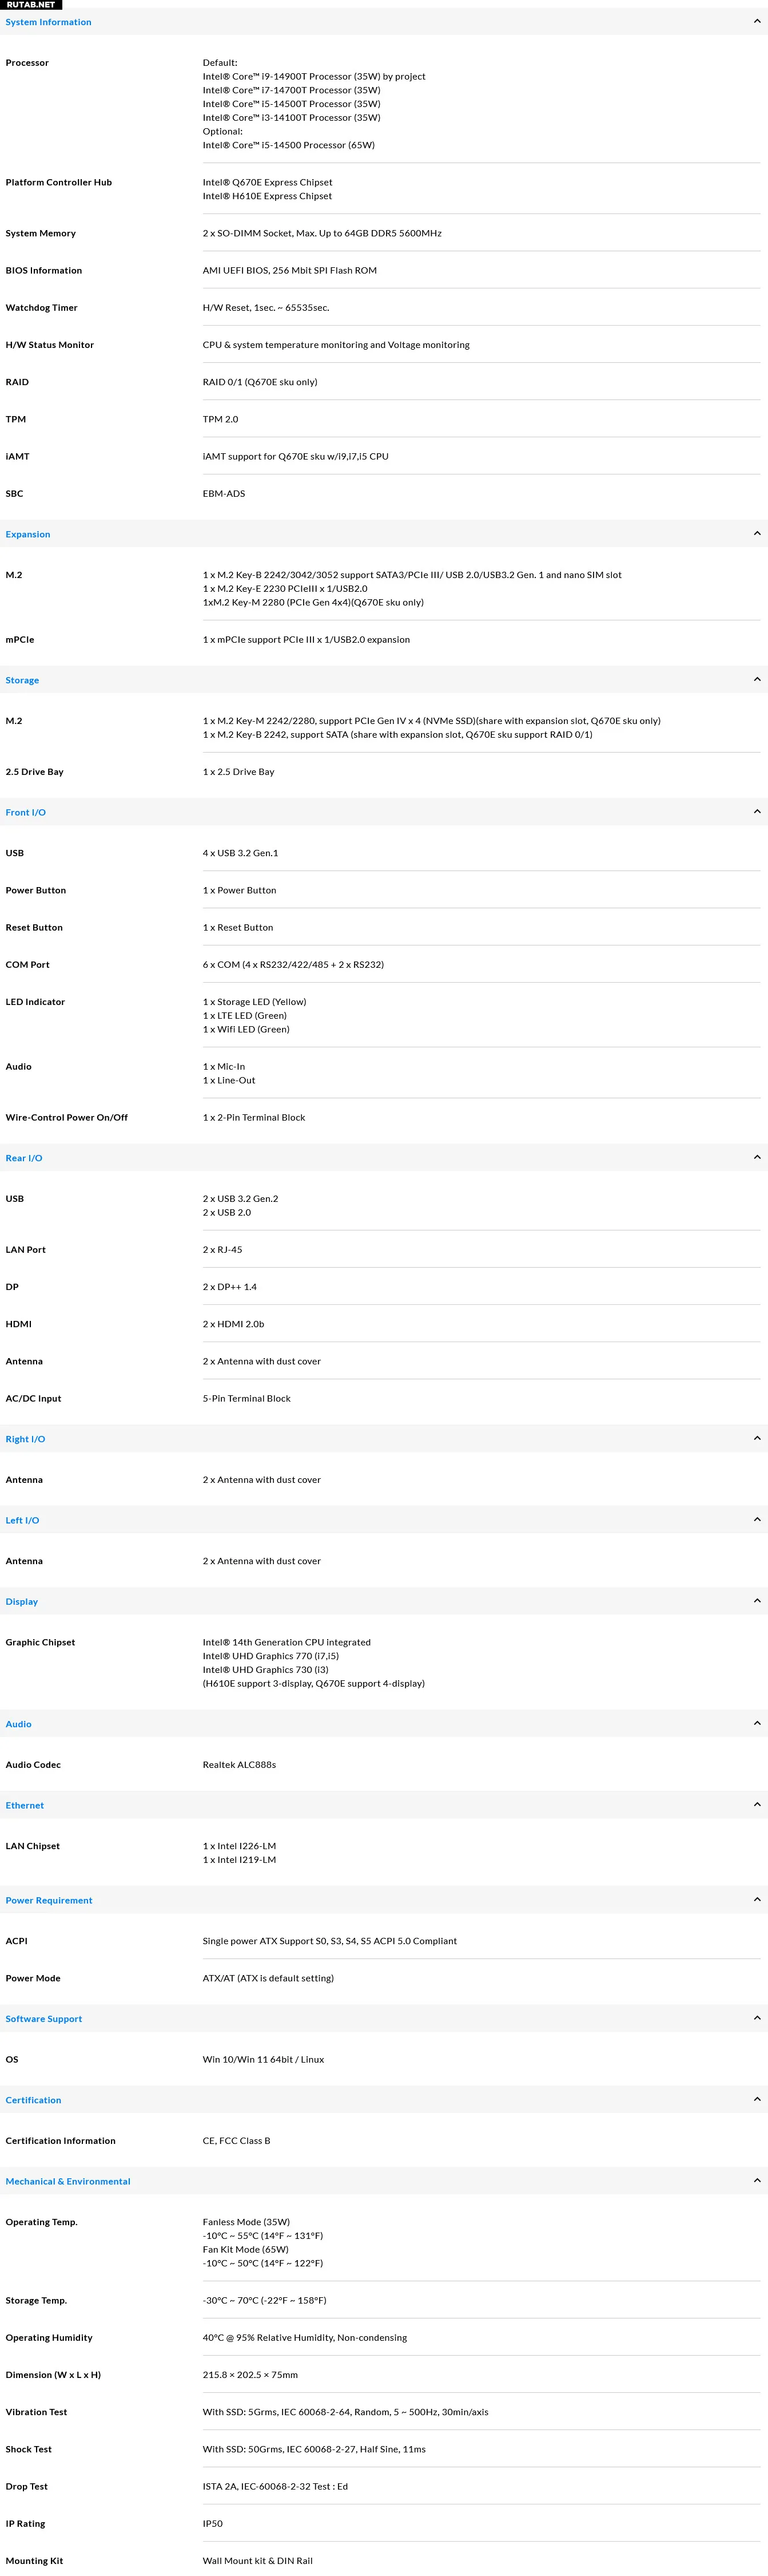Screen dimensions: 768x2576
Task: Collapse the Left I/O section chevron
Action: [x=756, y=1520]
